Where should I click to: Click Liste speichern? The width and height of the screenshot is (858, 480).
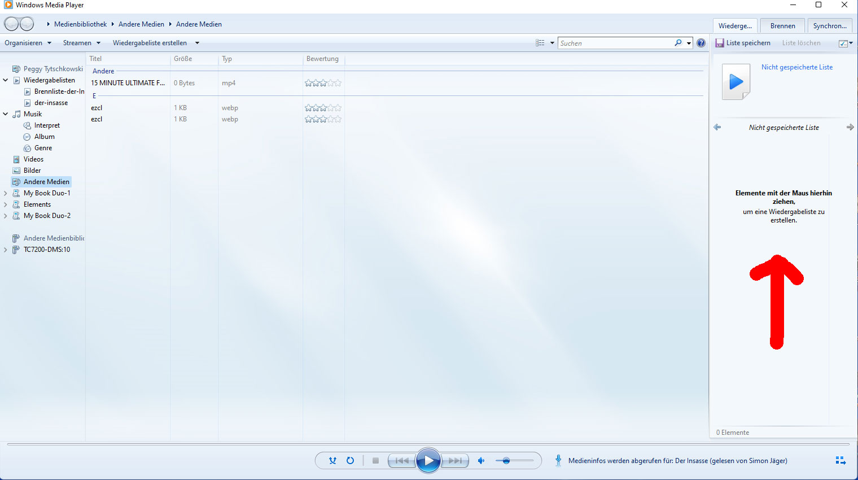(743, 43)
